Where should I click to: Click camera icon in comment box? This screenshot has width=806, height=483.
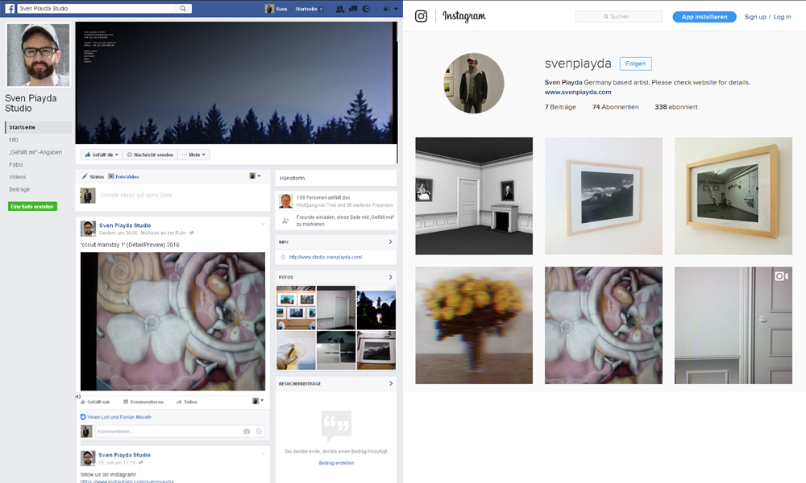pyautogui.click(x=247, y=431)
